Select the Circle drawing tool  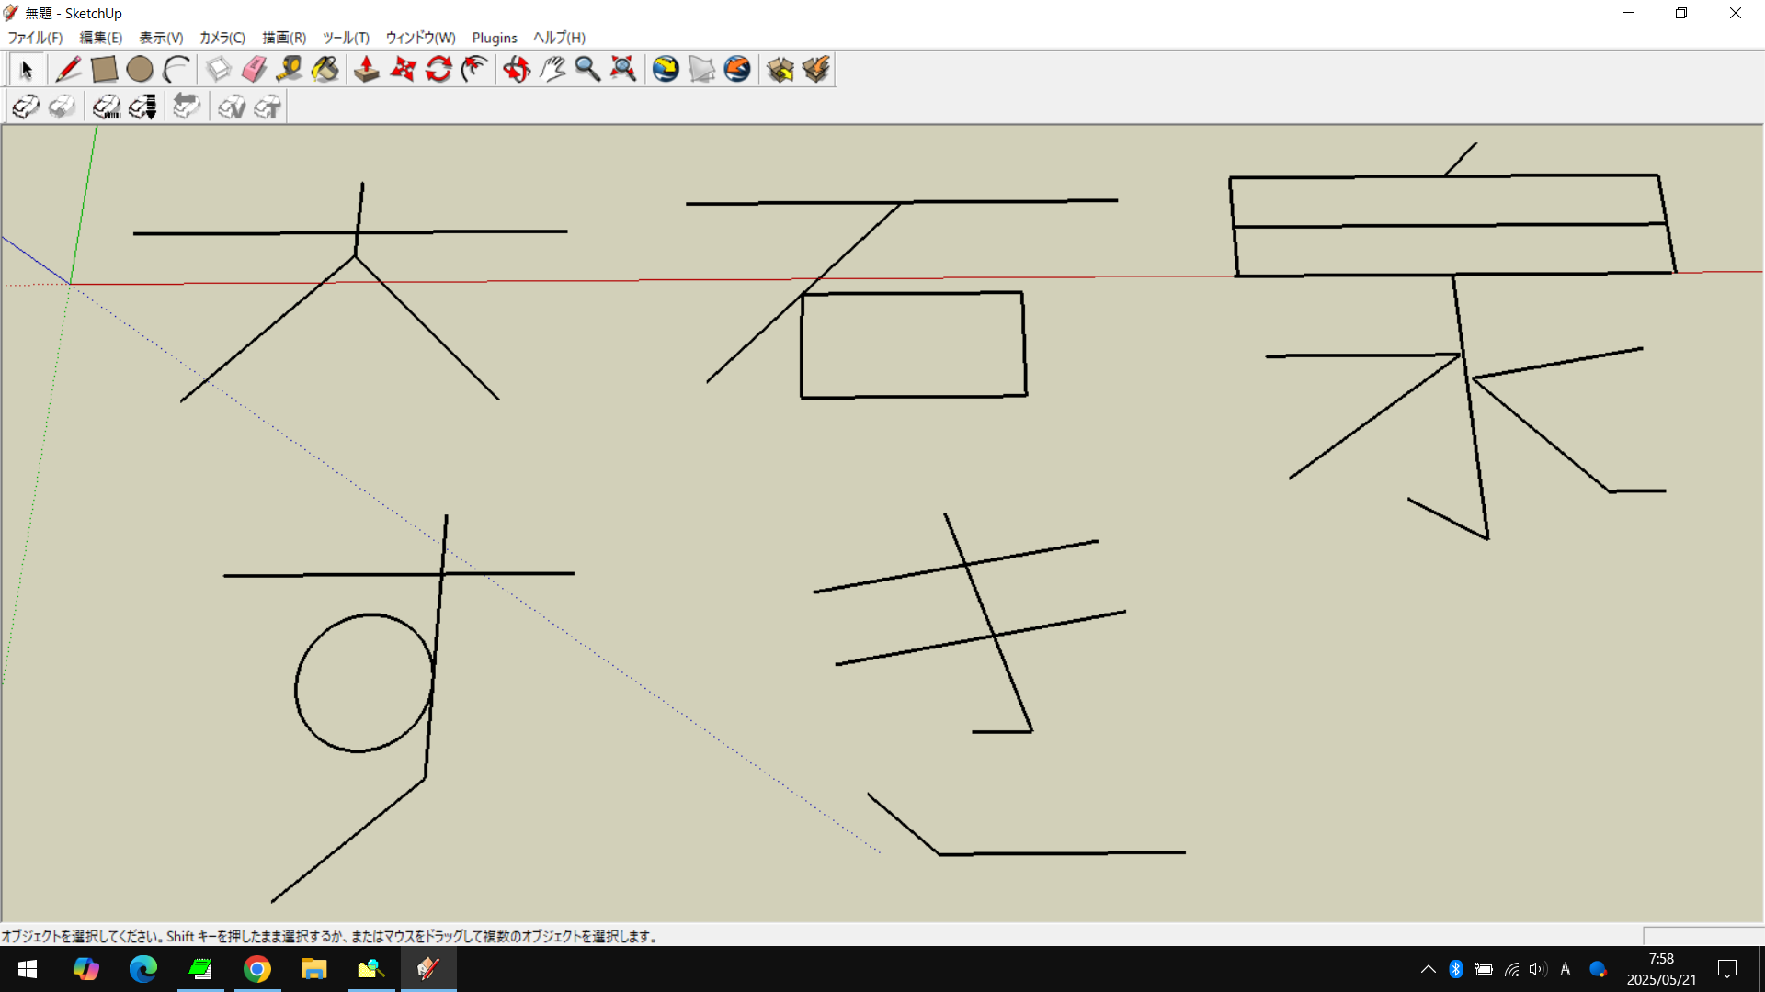pos(140,70)
